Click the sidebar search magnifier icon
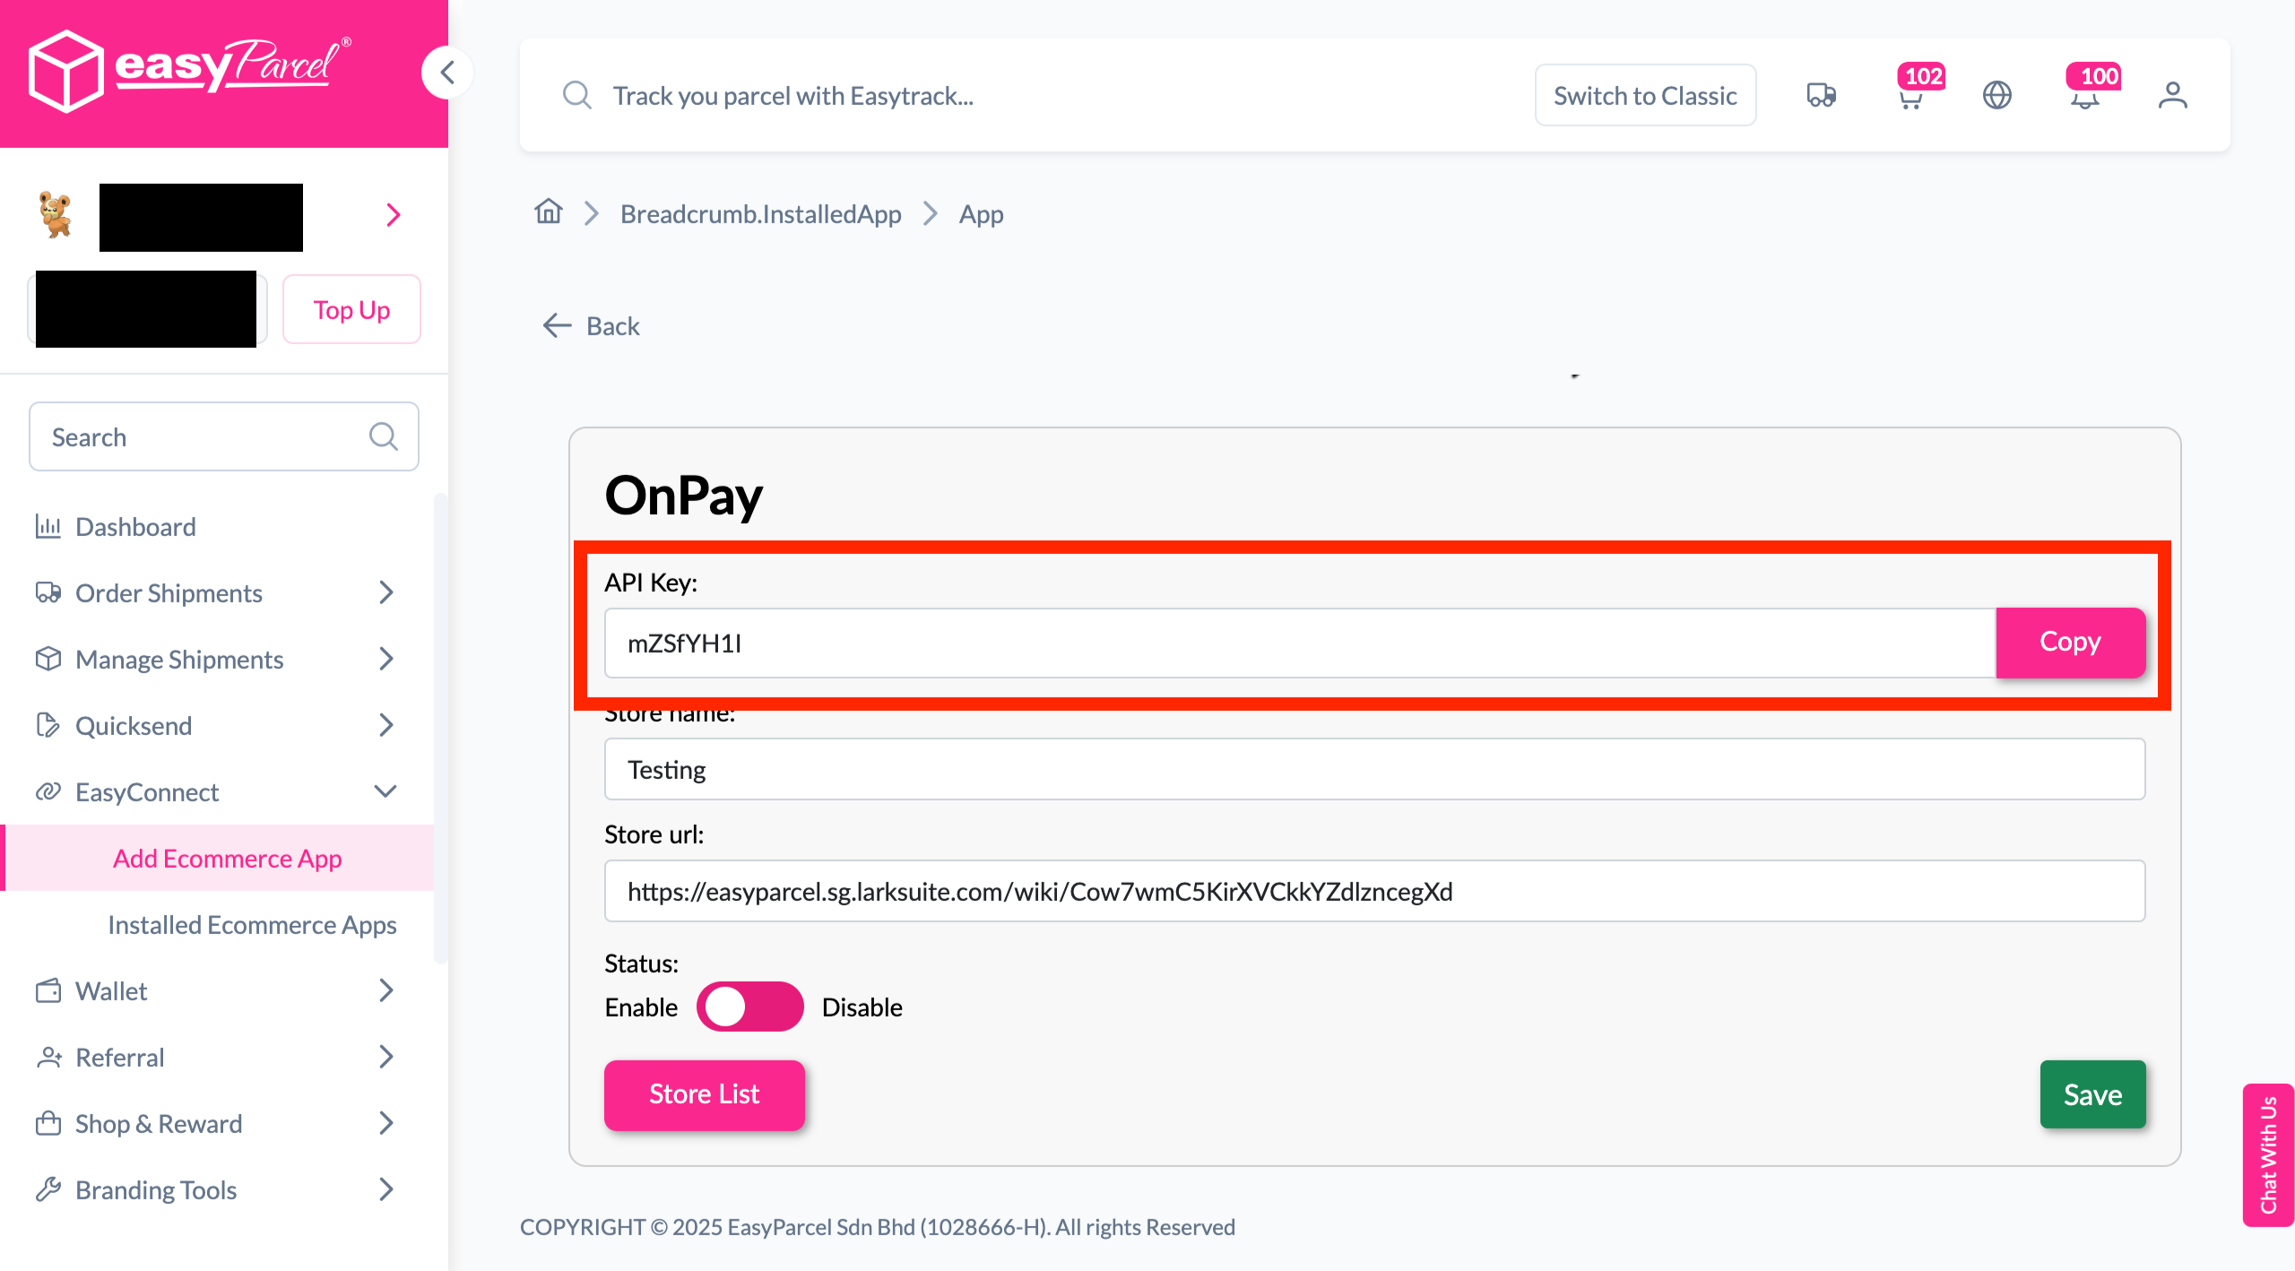The height and width of the screenshot is (1271, 2295). click(383, 437)
